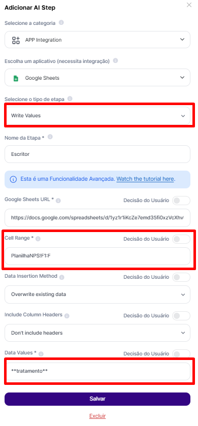Click the Excluir link
The height and width of the screenshot is (426, 198).
[98, 416]
